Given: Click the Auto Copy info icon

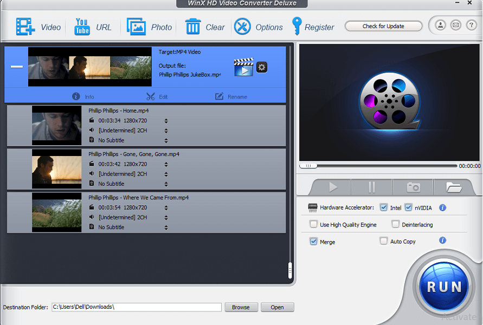Looking at the screenshot, I should [442, 240].
